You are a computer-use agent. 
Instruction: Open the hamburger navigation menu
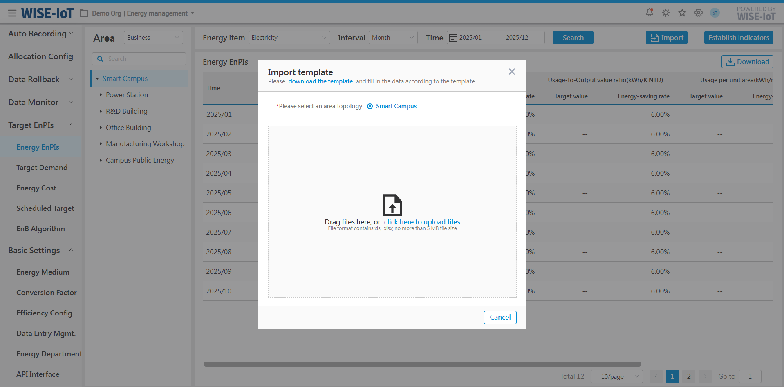[x=12, y=13]
